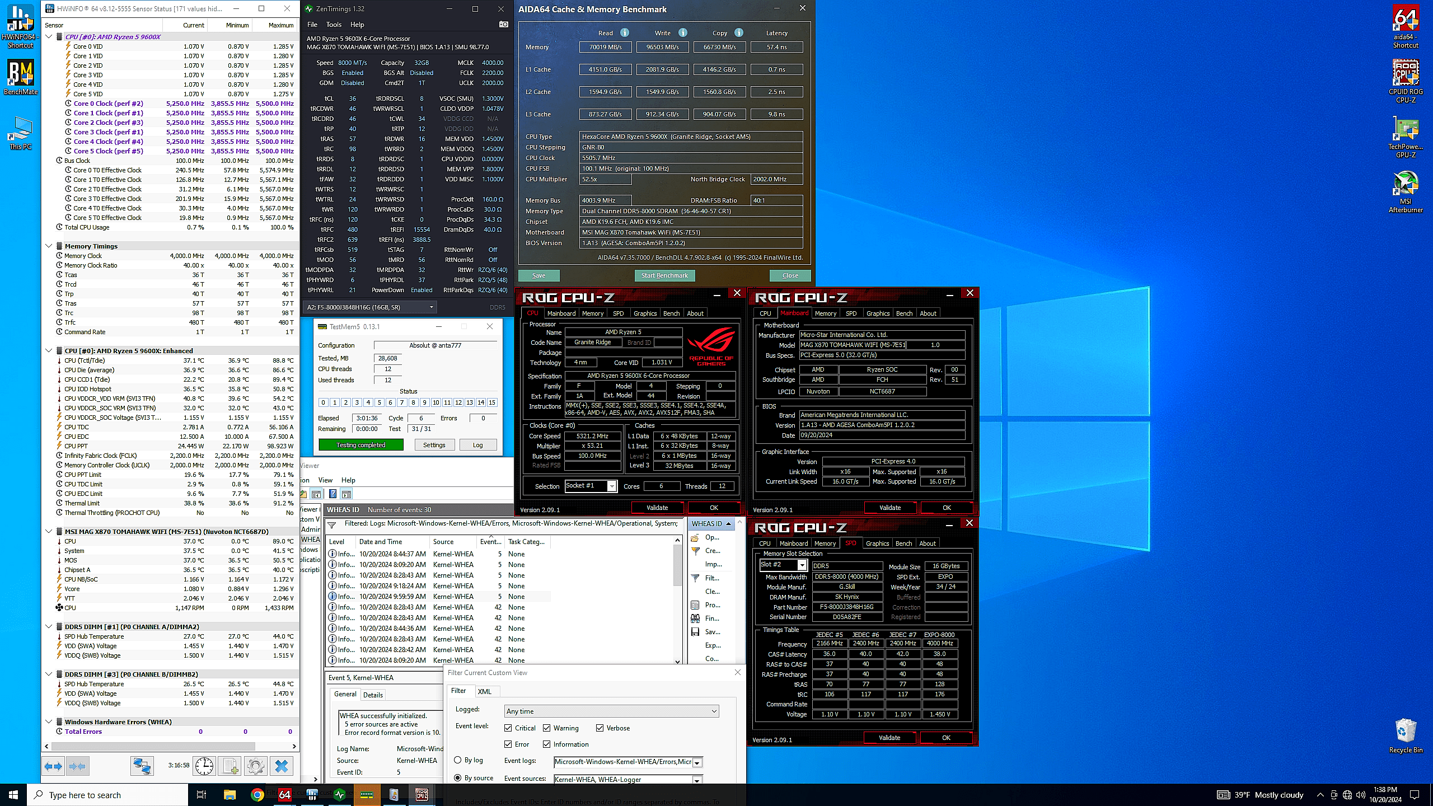The width and height of the screenshot is (1433, 806).
Task: Click AIDA64 Write info icon
Action: coord(683,32)
